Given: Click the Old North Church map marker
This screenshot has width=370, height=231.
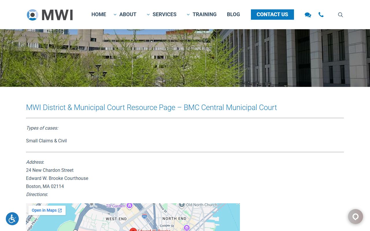Looking at the screenshot, I should [182, 205].
